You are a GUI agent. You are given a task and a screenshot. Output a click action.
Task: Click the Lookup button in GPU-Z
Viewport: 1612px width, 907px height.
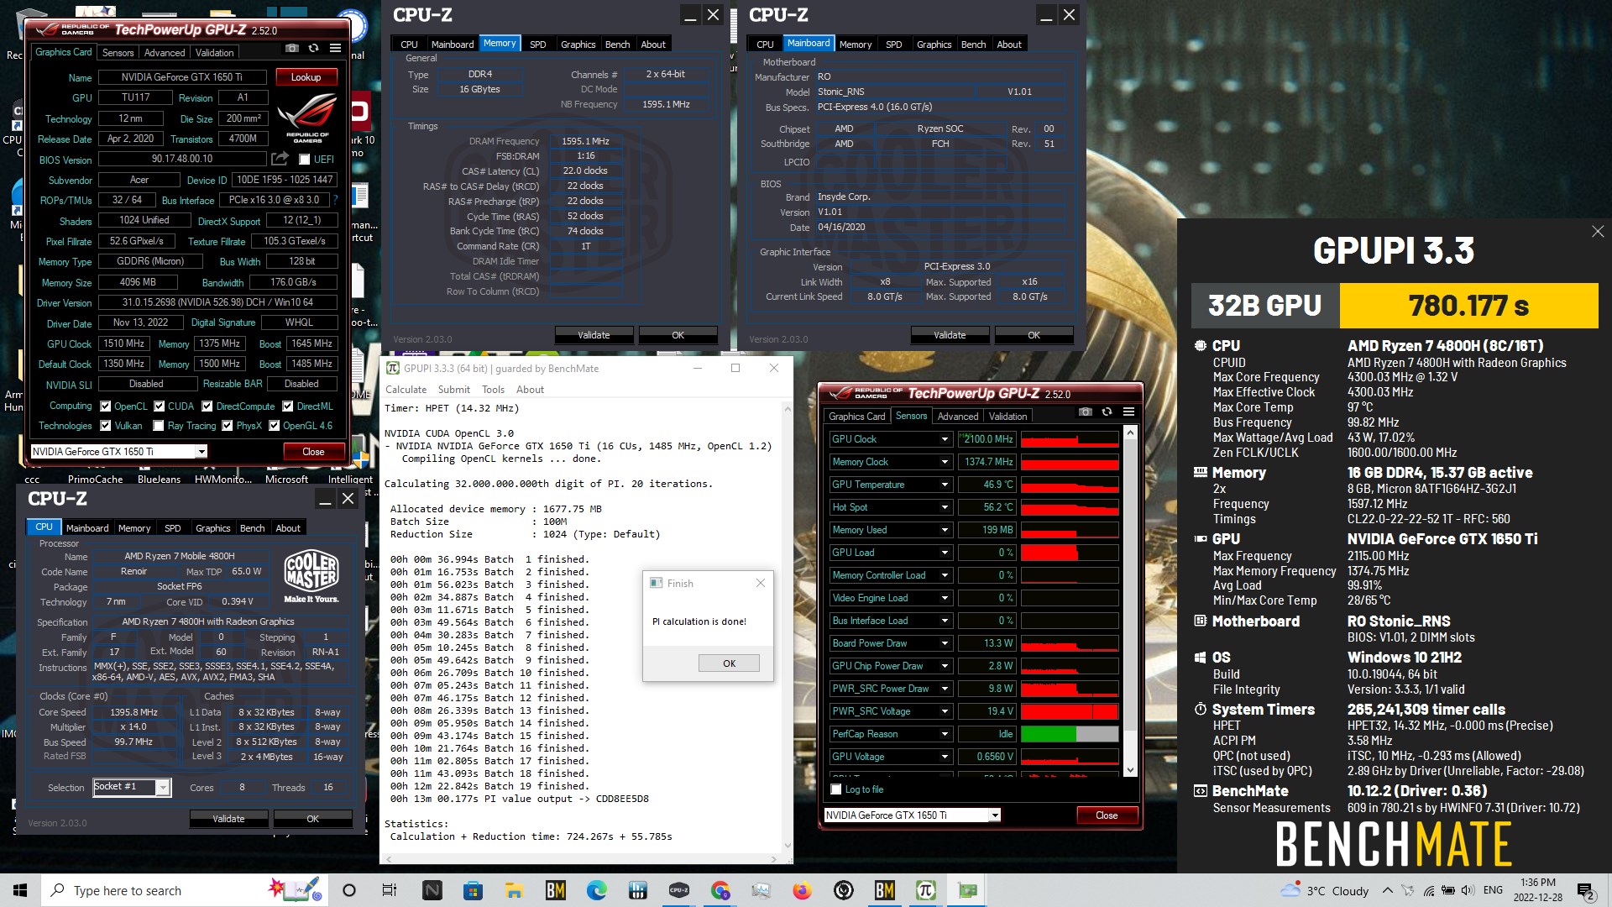tap(306, 77)
